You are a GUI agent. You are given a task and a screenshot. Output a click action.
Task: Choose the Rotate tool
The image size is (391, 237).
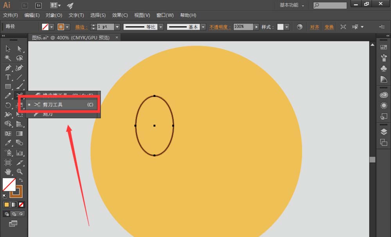(x=8, y=105)
